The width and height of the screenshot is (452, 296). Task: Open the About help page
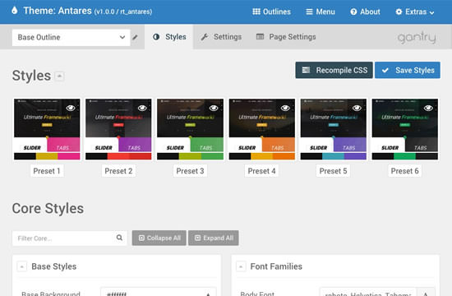pyautogui.click(x=365, y=12)
